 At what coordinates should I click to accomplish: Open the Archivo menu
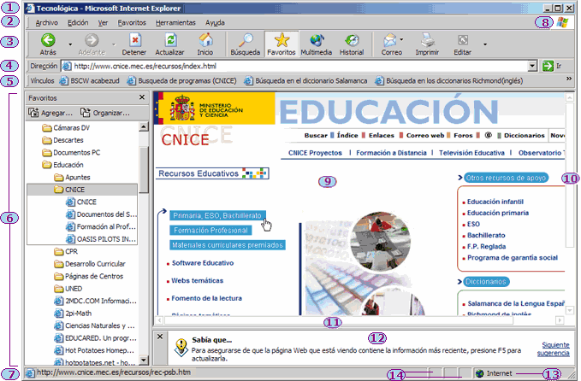(47, 22)
